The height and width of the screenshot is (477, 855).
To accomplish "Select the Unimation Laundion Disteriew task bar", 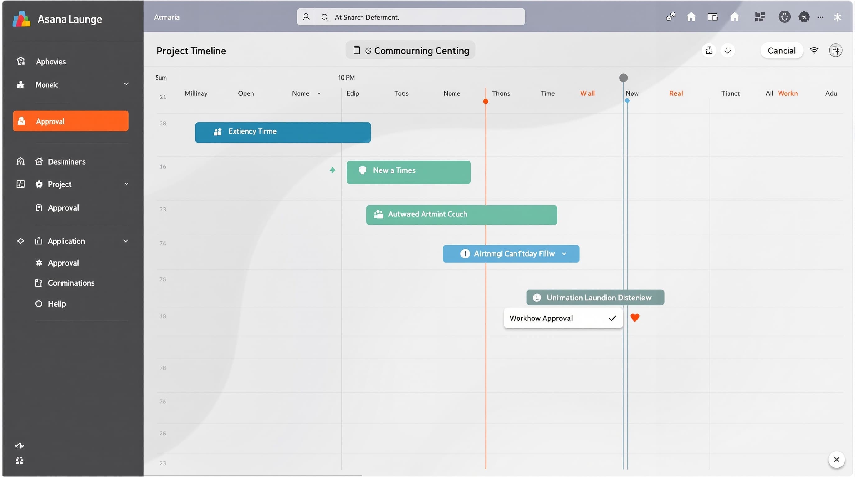I will click(595, 298).
